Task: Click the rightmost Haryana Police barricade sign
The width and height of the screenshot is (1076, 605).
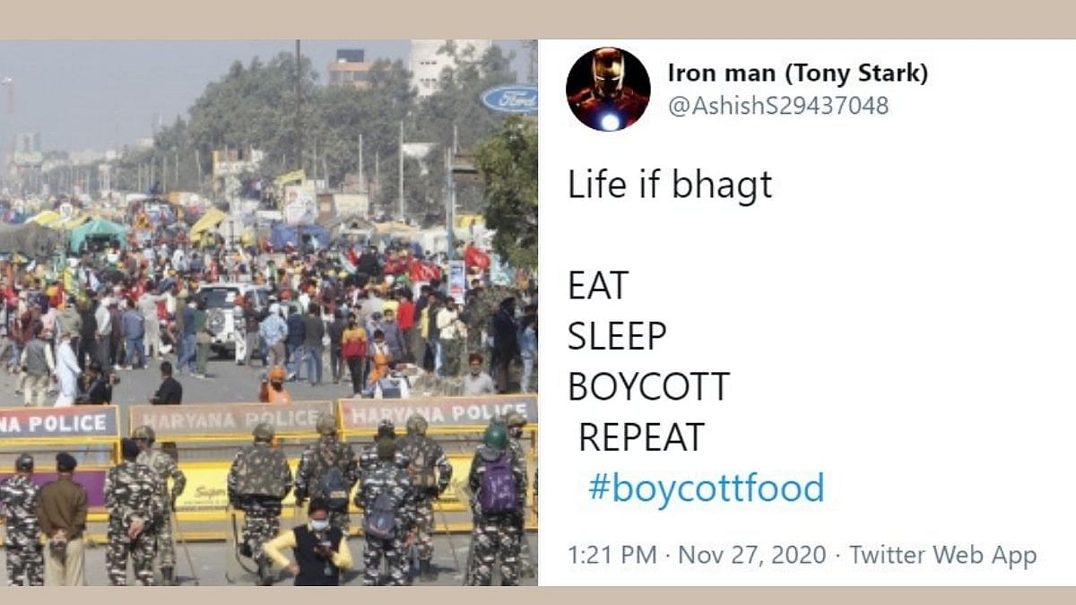Action: tap(438, 412)
